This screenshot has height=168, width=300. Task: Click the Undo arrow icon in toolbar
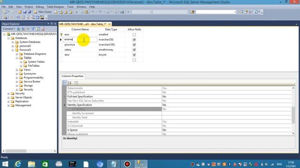coord(93,12)
